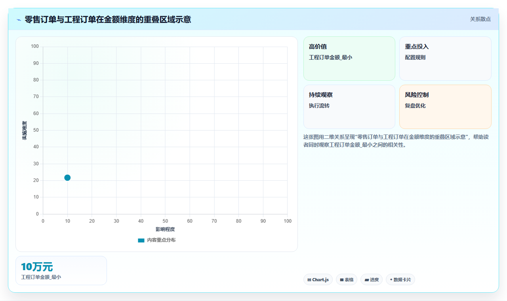Switch to the 表格 chip
The image size is (507, 301).
click(347, 280)
